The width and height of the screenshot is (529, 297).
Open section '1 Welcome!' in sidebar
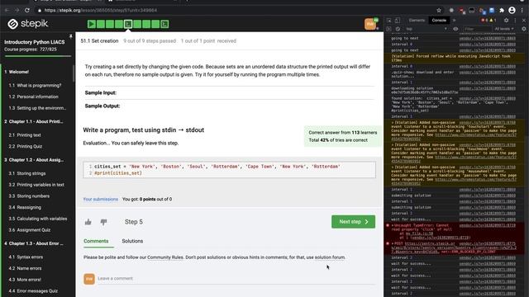[x=17, y=72]
